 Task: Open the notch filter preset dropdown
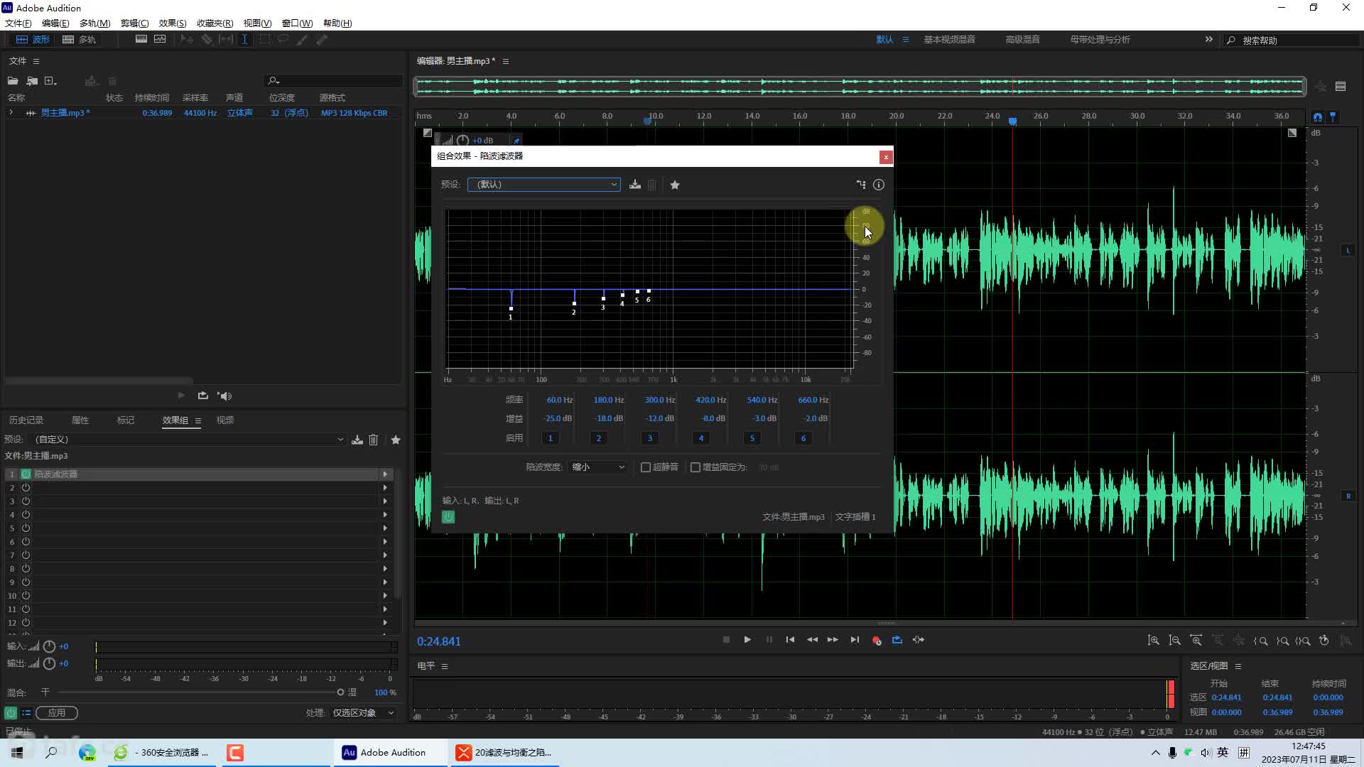point(544,185)
